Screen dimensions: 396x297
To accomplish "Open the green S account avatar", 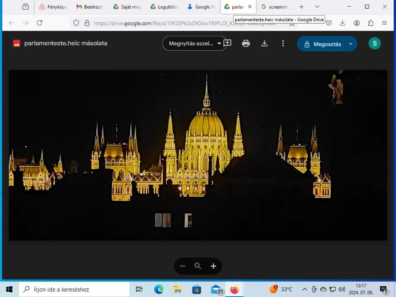I will (374, 43).
